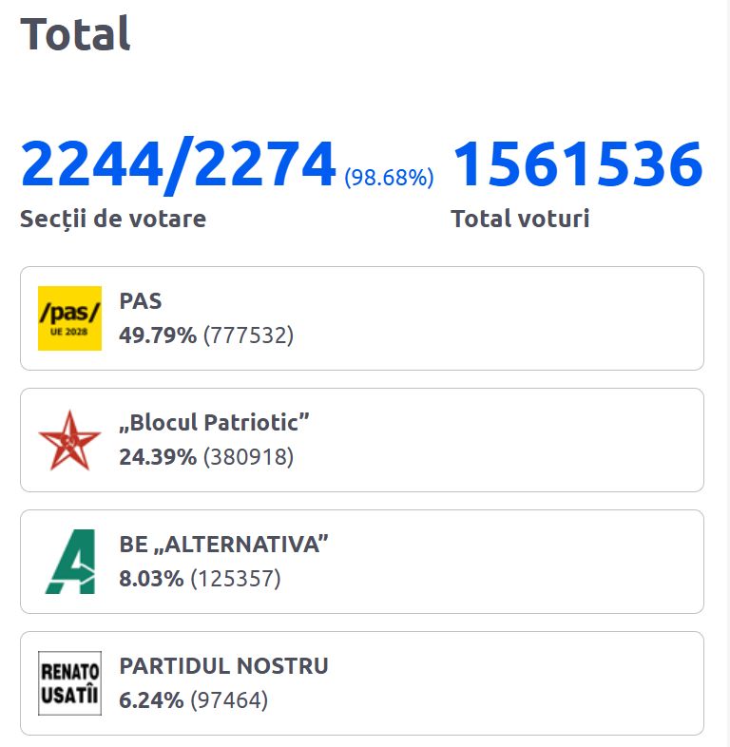Click the red star Blocul Patriotic logo
Screen dimensions: 730x747
click(69, 440)
